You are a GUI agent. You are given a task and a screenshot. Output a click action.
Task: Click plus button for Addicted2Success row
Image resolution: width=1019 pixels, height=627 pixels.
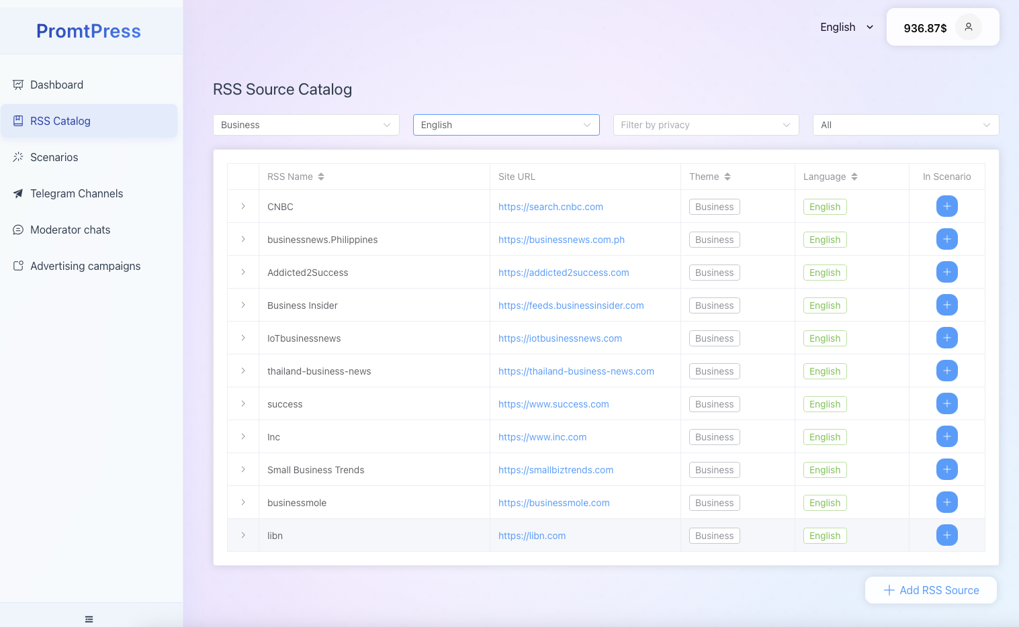946,272
